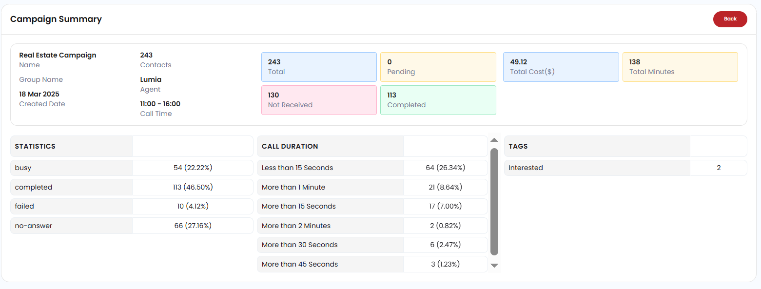Click the 17 (7.00%) duration value
This screenshot has height=289, width=761.
click(446, 206)
